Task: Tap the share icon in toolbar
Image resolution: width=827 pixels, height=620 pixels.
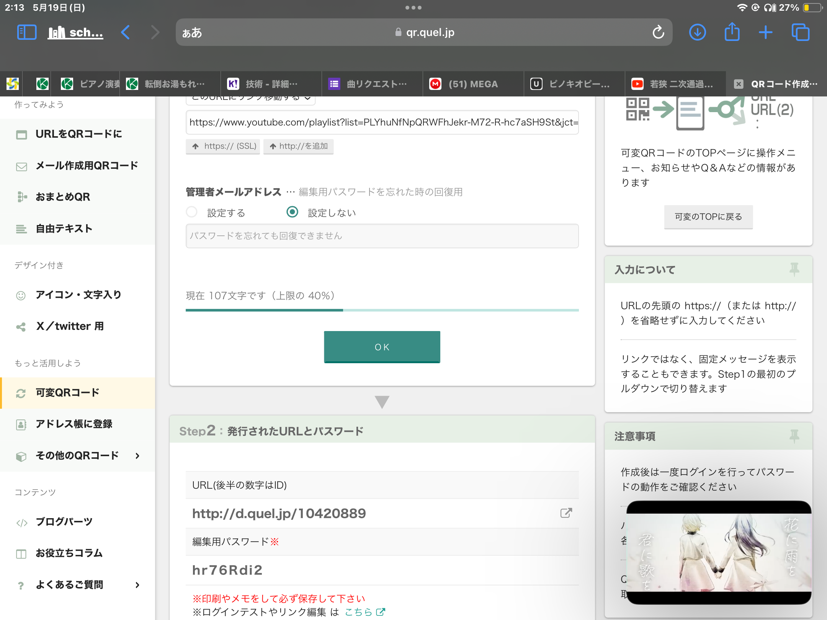Action: [732, 32]
